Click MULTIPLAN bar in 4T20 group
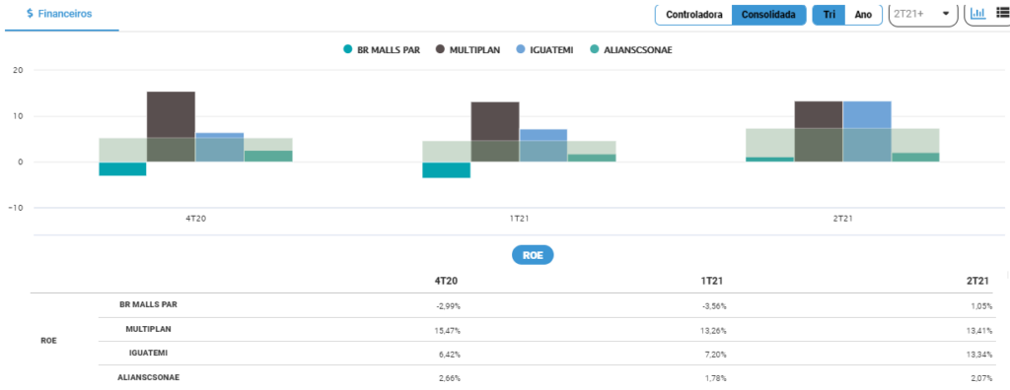This screenshot has height=390, width=1010. (x=171, y=126)
